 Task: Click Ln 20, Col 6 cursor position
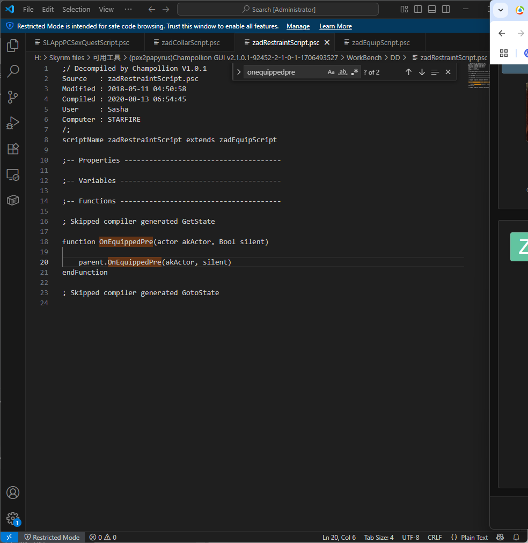339,537
